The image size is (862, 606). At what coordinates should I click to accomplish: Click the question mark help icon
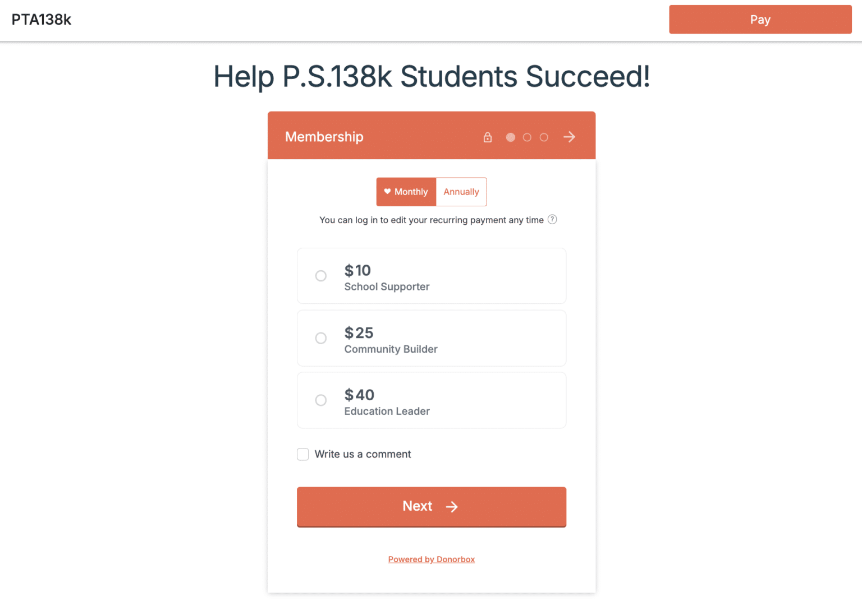click(552, 219)
